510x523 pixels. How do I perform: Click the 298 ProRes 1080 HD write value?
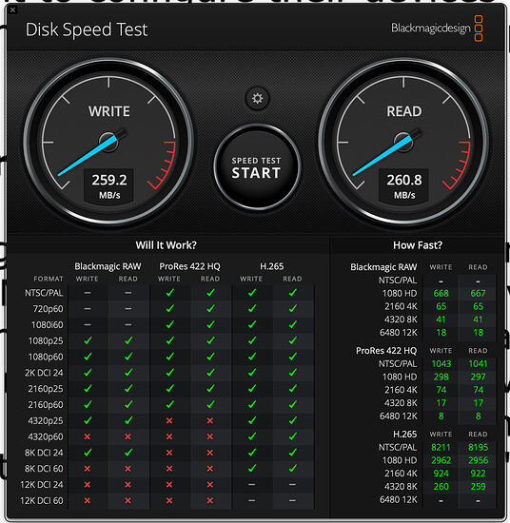coord(441,377)
